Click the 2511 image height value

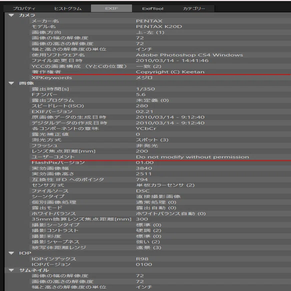pos(143,173)
